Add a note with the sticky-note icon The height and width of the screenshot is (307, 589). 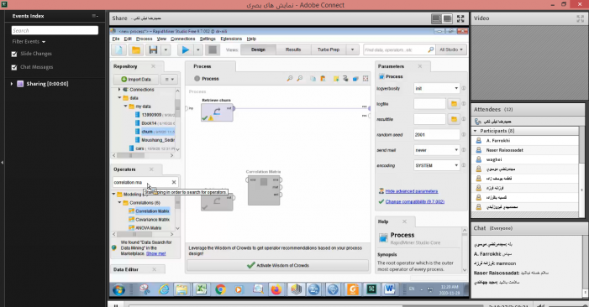point(336,78)
